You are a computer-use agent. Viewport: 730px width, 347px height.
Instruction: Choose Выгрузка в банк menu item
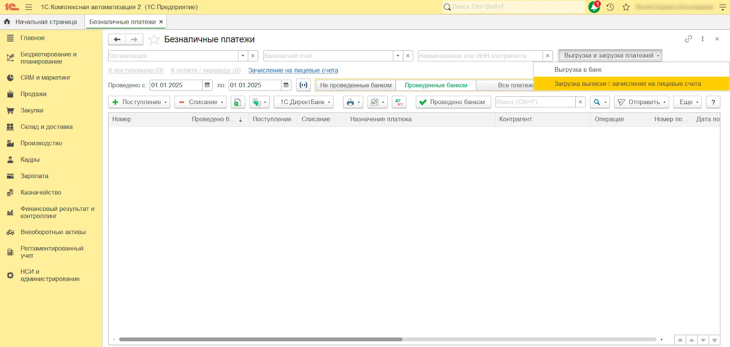(578, 70)
